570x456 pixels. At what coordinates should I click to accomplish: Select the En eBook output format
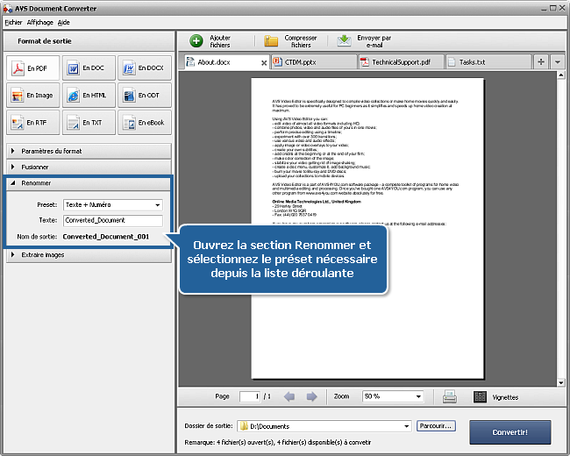[x=145, y=123]
